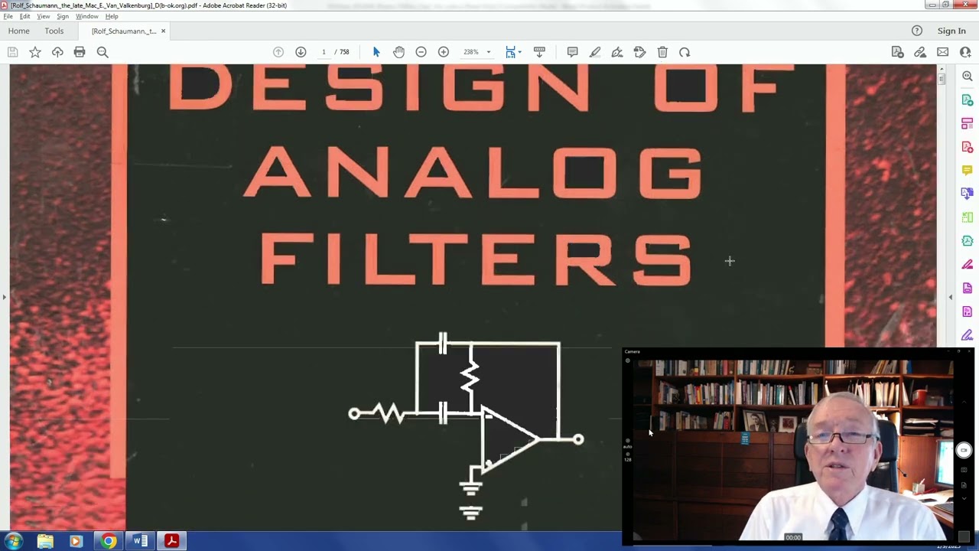Click the upload to cloud icon

(x=57, y=52)
